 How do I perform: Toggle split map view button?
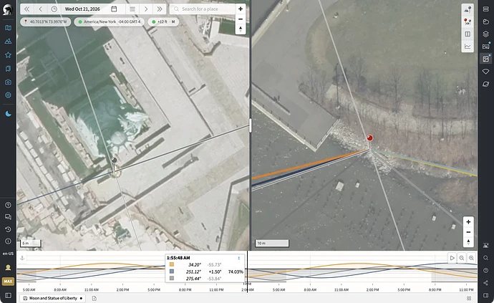click(x=468, y=34)
